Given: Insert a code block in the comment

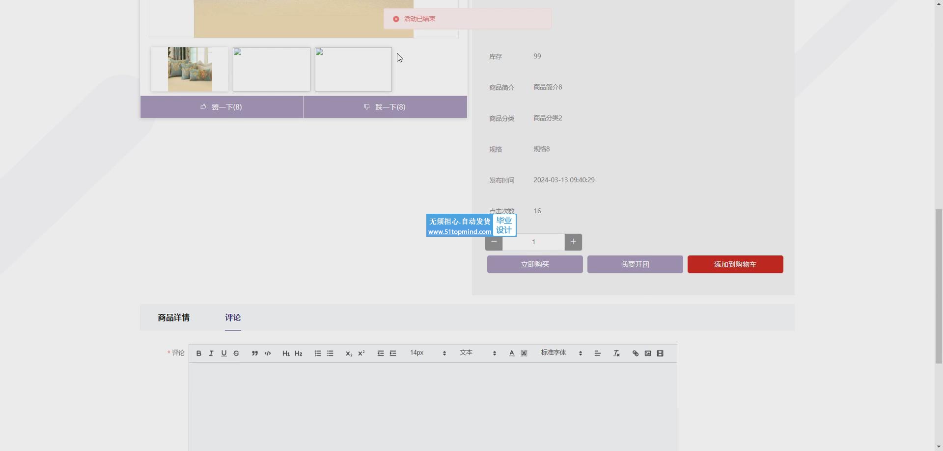Looking at the screenshot, I should (x=268, y=353).
